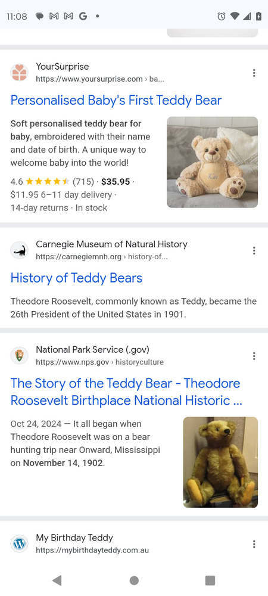268x596 pixels.
Task: Tap the WordPress favicon for My Birthday Teddy
Action: tap(20, 544)
